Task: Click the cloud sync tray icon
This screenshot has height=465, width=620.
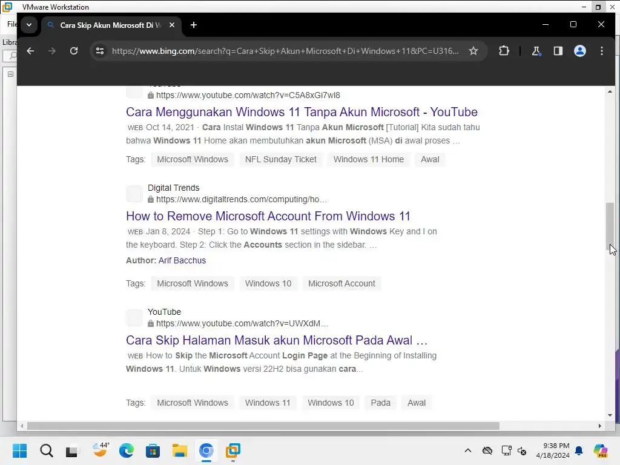Action: click(x=487, y=450)
